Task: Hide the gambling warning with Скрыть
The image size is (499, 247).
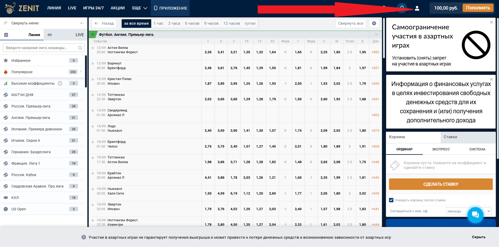Action: (x=479, y=237)
